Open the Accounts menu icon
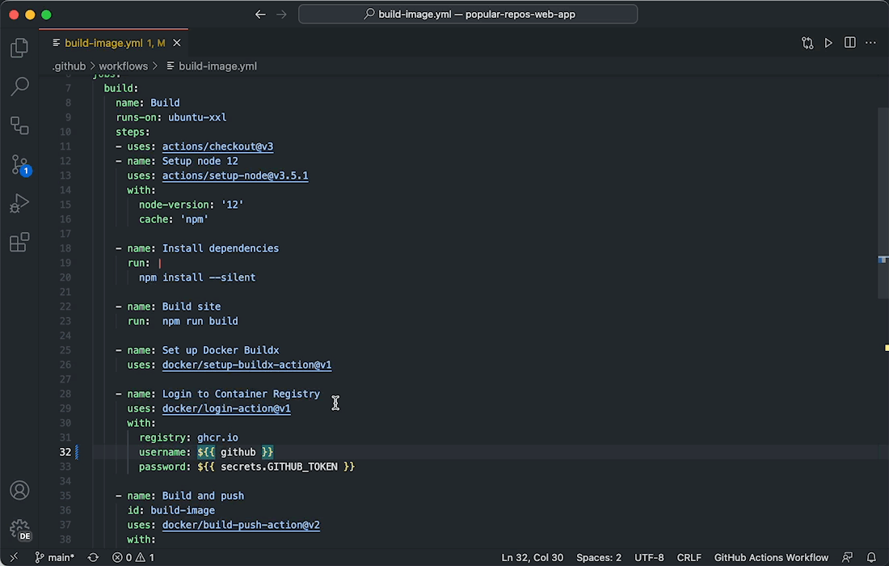889x566 pixels. [x=19, y=490]
